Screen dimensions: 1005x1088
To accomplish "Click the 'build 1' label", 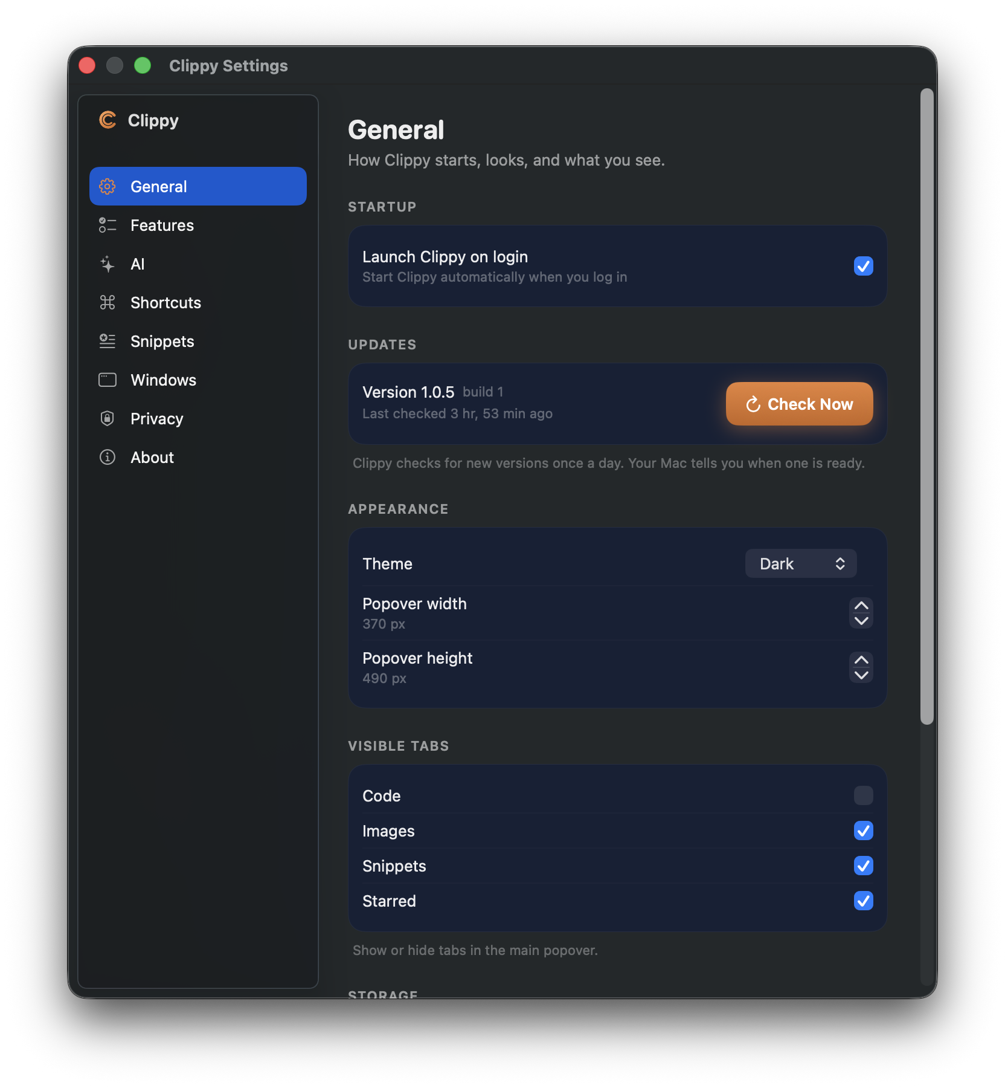I will pyautogui.click(x=483, y=392).
